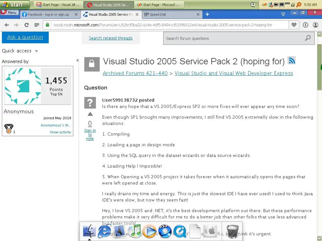Open the user account icon in toolbar
The width and height of the screenshot is (322, 241).
(x=315, y=25)
